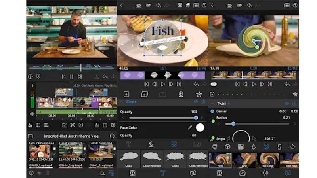Go back from the title editor
The image size is (317, 178).
pos(121,5)
